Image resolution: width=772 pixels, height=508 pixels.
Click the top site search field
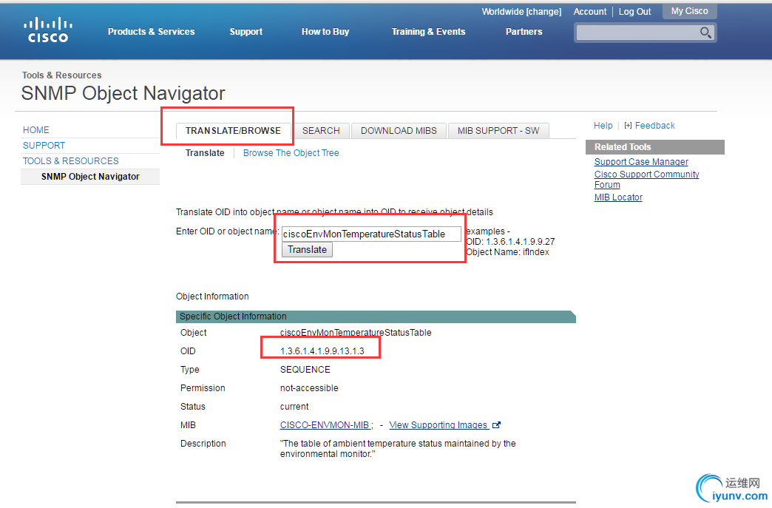(637, 33)
